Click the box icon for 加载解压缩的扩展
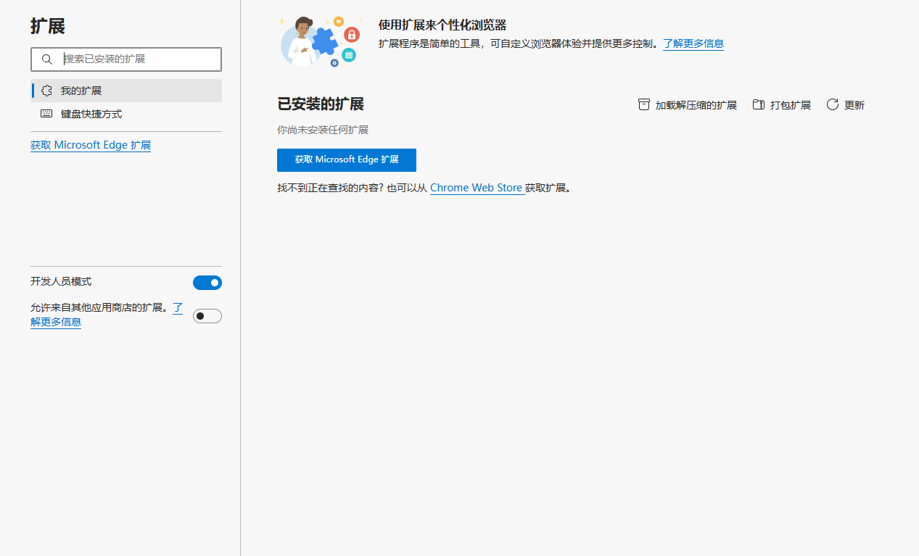The image size is (919, 556). pos(644,104)
